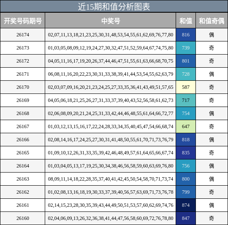Click winning numbers row starting 08,09,11,14
228x225 pixels.
pyautogui.click(x=111, y=179)
